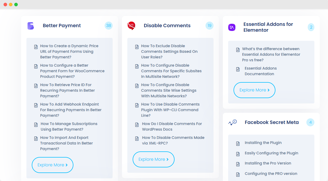
Task: Click the Disable Comments logo icon
Action: point(131,26)
